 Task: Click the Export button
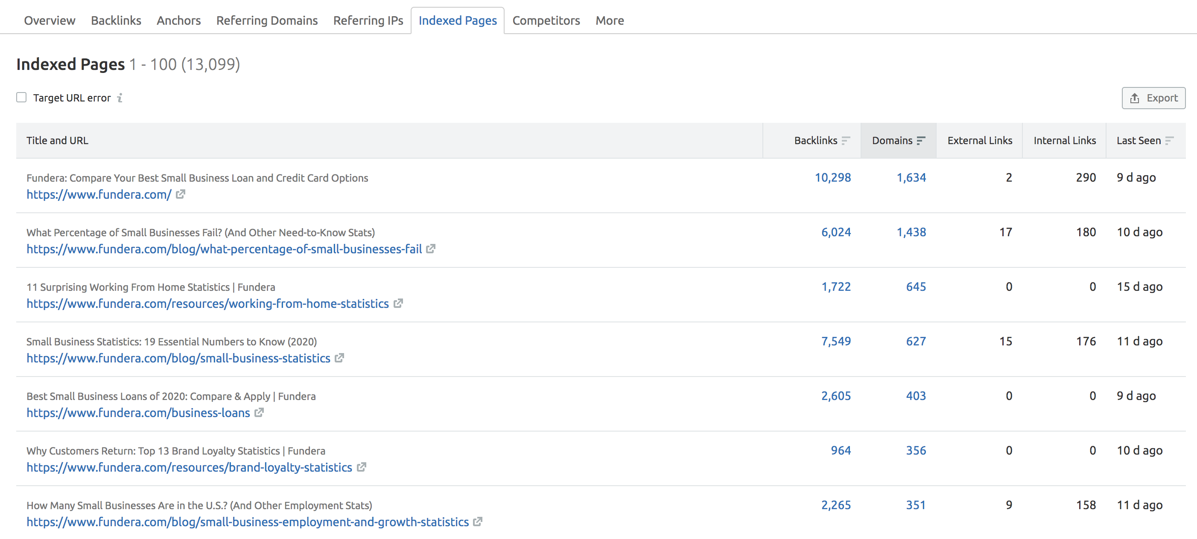[x=1154, y=98]
